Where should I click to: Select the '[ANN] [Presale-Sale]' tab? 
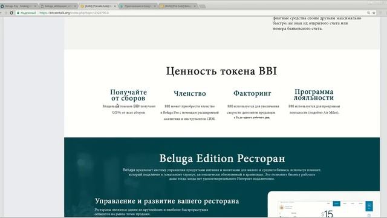[x=98, y=6]
